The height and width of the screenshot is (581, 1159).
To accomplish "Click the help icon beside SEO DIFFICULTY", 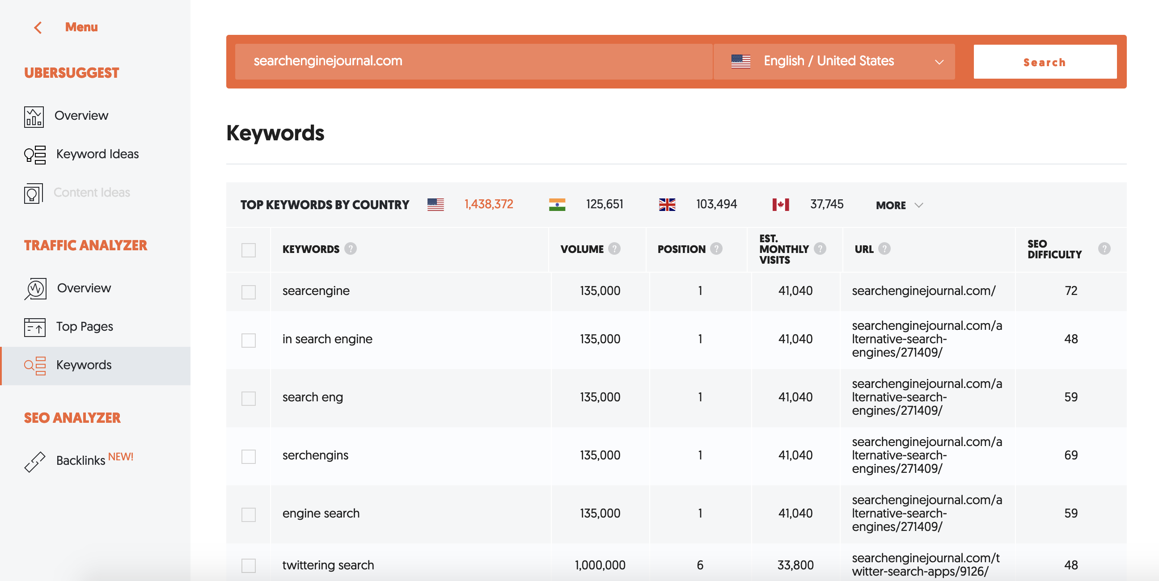I will pyautogui.click(x=1104, y=248).
